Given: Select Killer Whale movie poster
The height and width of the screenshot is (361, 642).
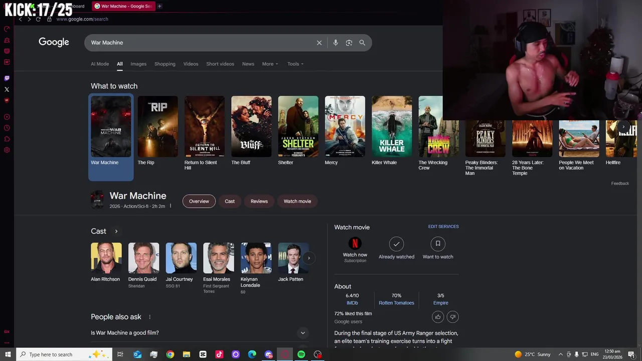Looking at the screenshot, I should [x=392, y=126].
